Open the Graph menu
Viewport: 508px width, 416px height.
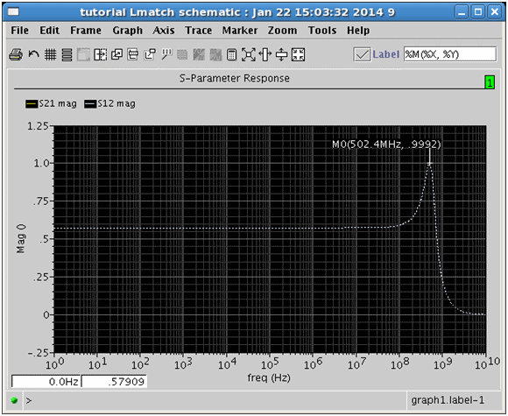click(127, 31)
